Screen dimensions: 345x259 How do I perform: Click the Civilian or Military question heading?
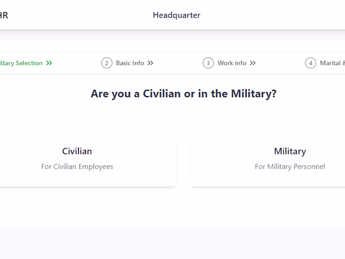tap(183, 94)
